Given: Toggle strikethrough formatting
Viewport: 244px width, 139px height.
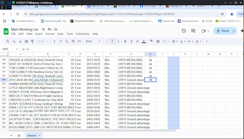Looking at the screenshot, I should tap(137, 41).
